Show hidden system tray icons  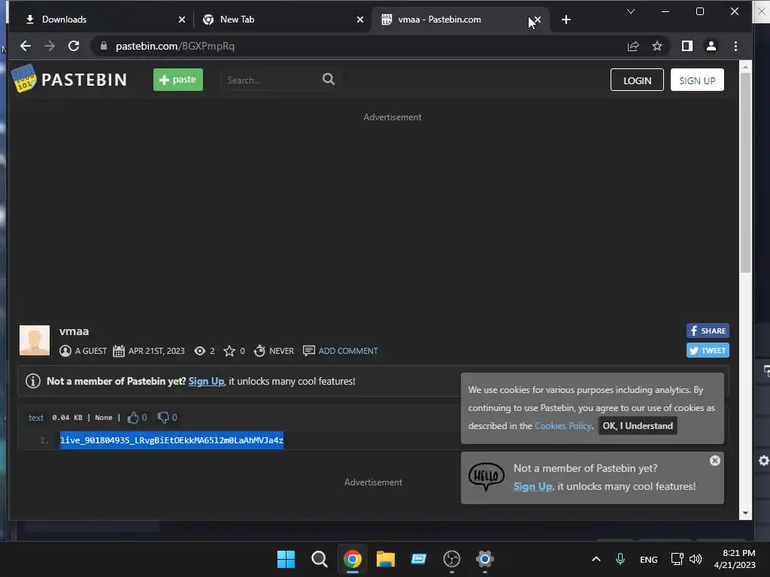click(596, 559)
